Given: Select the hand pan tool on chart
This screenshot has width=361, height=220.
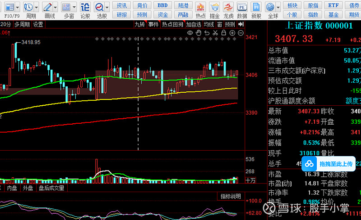Looking at the screenshot, I should pos(199,33).
